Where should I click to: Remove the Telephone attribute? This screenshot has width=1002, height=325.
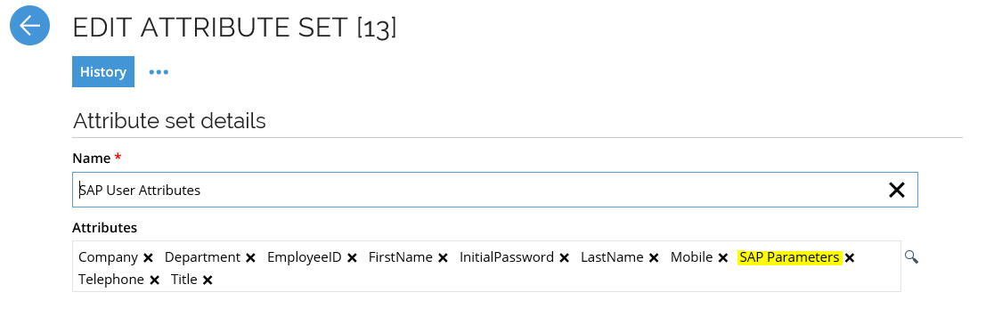coord(154,280)
